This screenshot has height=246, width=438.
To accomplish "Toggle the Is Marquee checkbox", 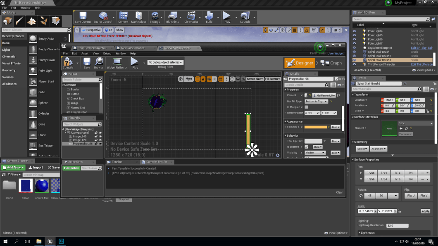I will click(x=307, y=107).
